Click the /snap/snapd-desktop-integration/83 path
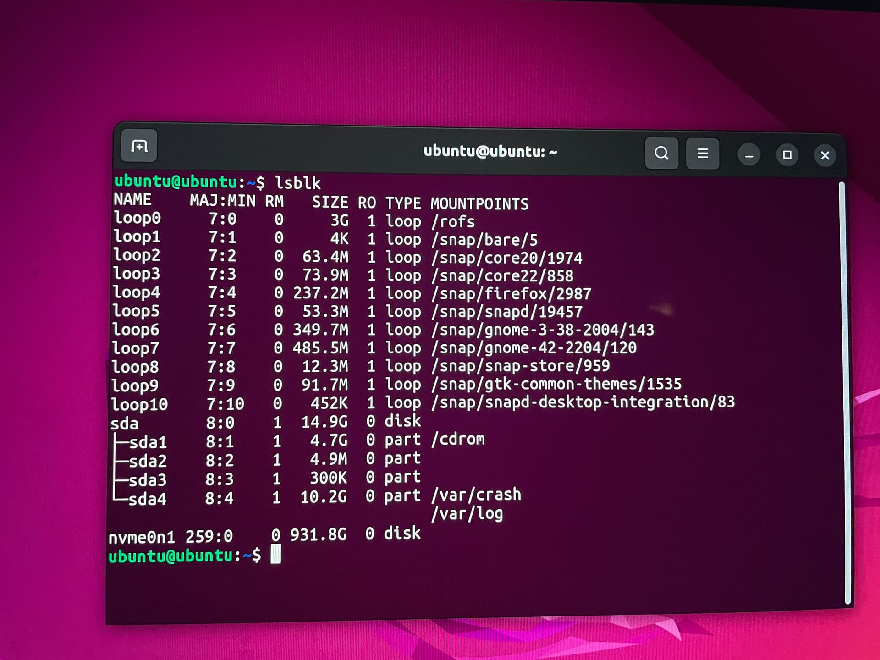This screenshot has height=660, width=880. [583, 402]
